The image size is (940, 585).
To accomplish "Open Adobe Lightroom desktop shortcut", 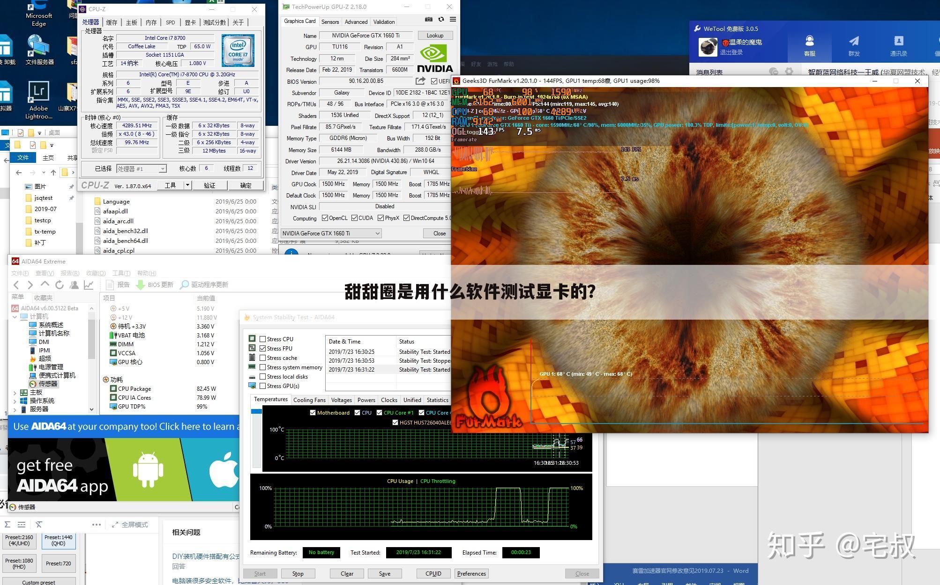I will (x=38, y=100).
